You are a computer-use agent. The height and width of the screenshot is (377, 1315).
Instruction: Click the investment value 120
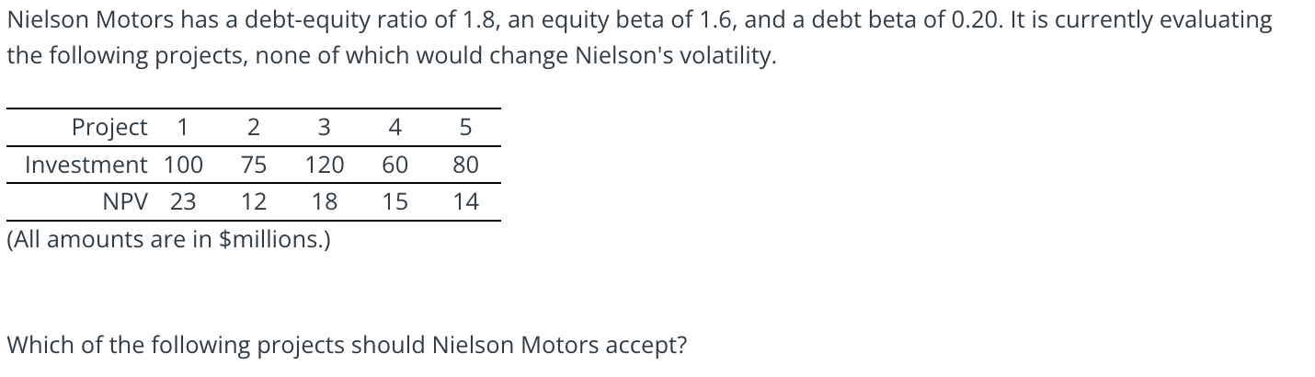pos(325,165)
